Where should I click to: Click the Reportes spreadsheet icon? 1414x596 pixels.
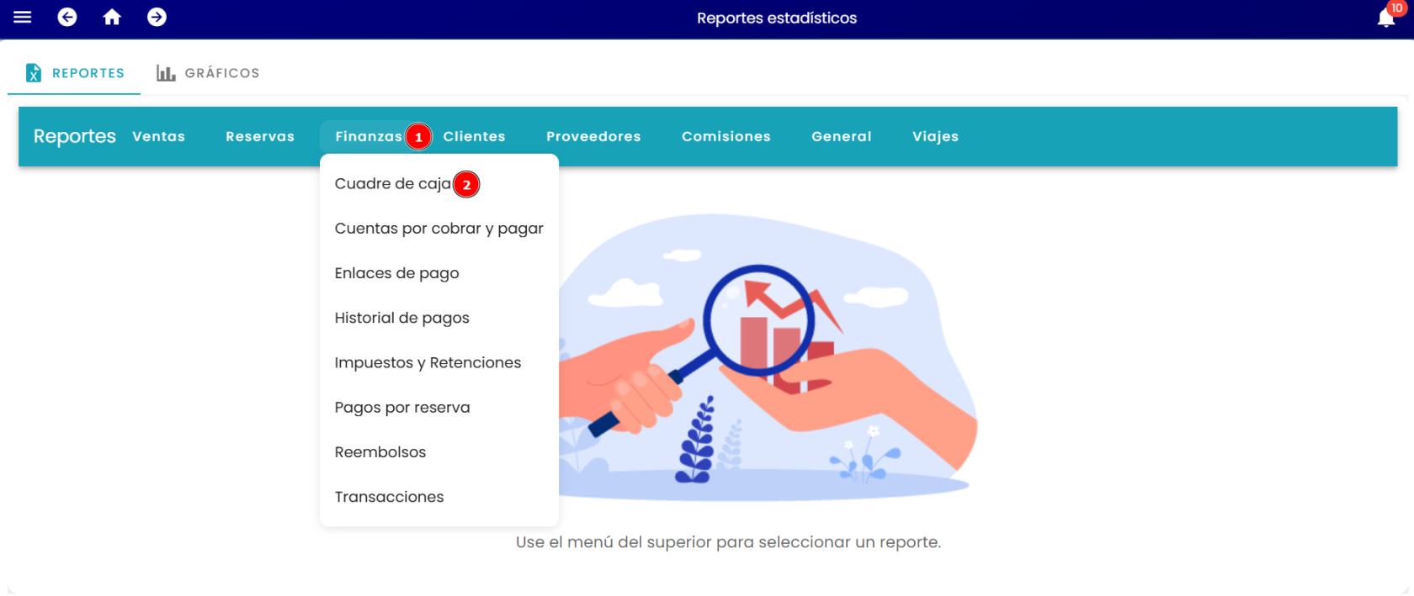coord(33,73)
